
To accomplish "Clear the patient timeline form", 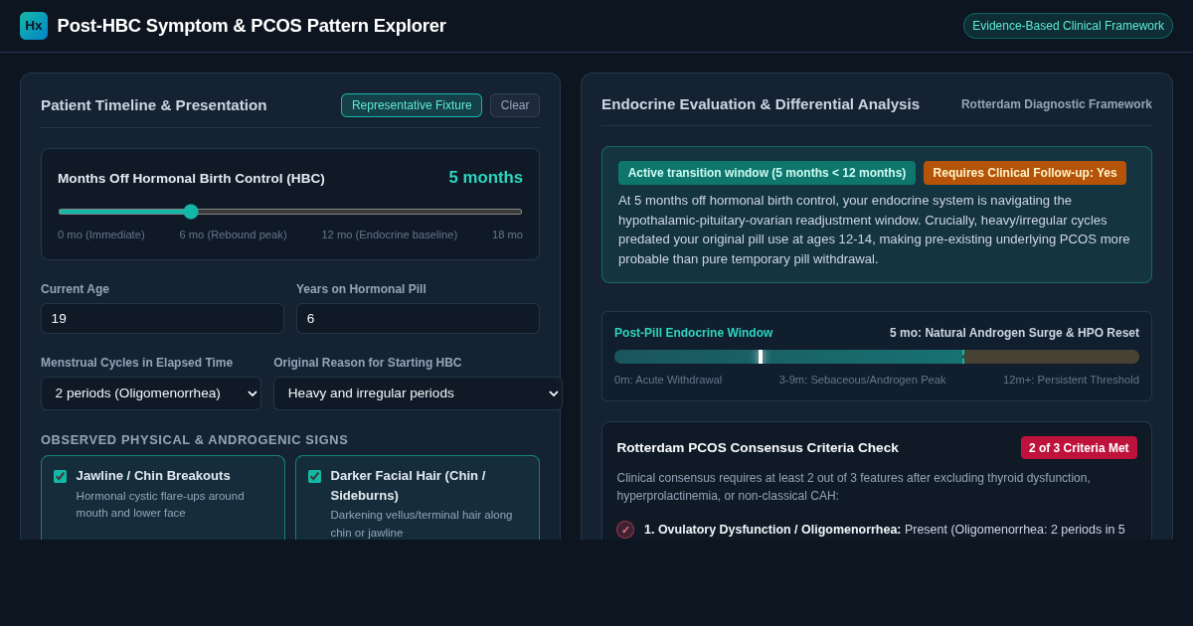I will pyautogui.click(x=515, y=105).
